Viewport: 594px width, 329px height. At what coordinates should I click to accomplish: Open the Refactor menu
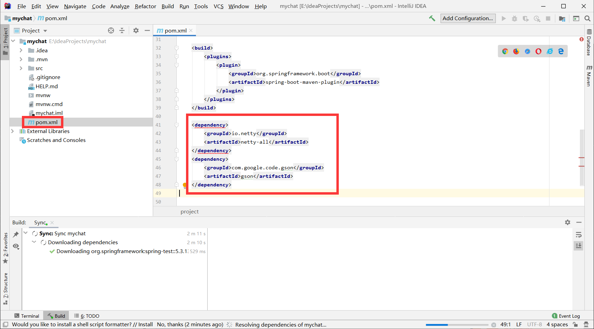click(x=145, y=6)
